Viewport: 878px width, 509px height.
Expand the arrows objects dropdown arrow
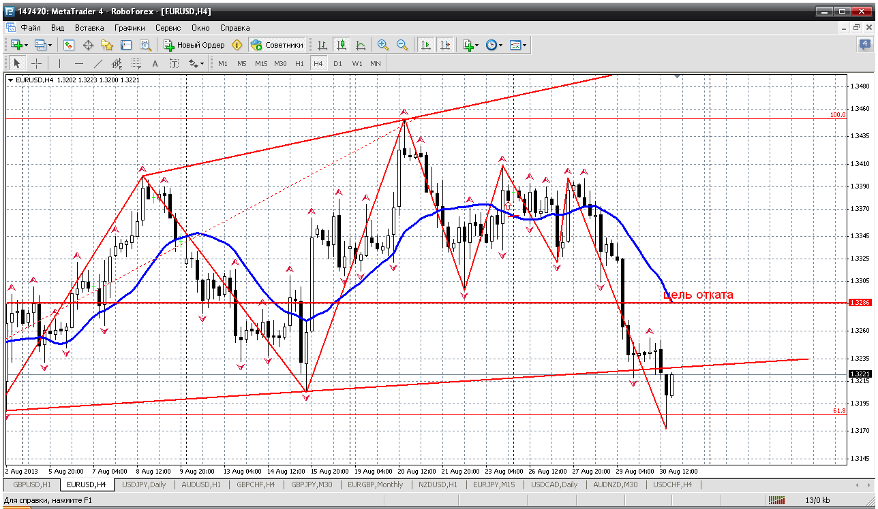click(x=202, y=63)
